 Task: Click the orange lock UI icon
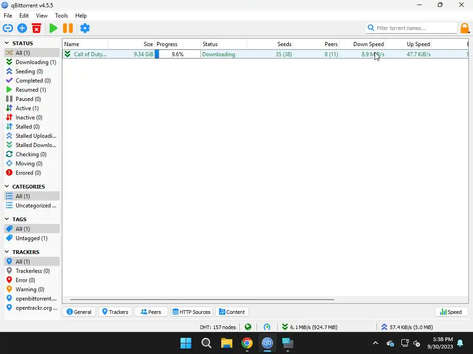[465, 28]
